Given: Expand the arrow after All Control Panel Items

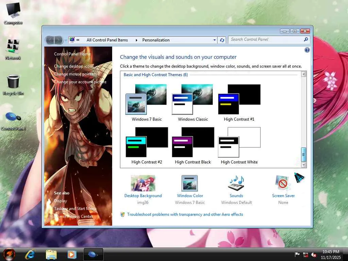Looking at the screenshot, I should click(137, 40).
